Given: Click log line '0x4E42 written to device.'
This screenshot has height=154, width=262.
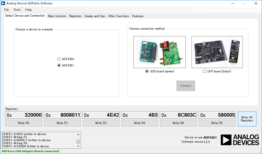Looking at the screenshot, I should (x=24, y=134).
